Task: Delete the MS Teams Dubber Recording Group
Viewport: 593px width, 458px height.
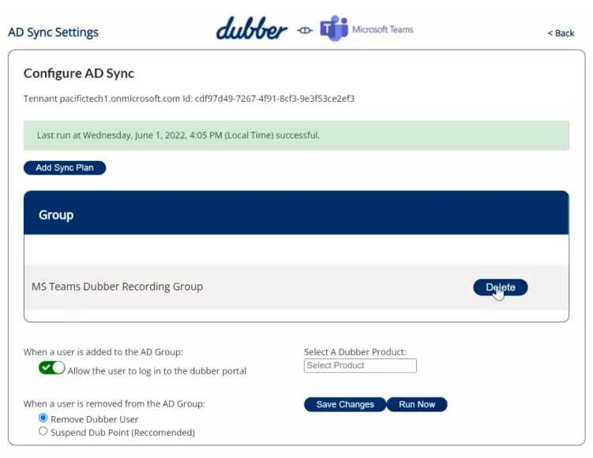Action: point(501,287)
